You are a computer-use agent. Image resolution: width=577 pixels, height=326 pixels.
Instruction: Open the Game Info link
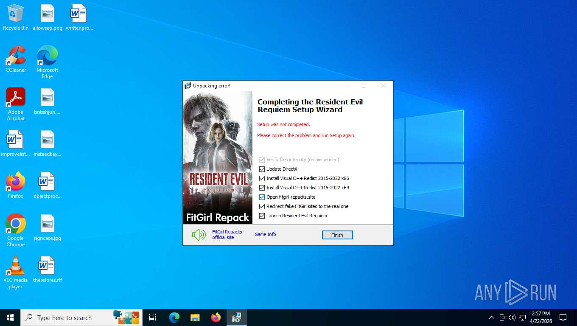265,234
